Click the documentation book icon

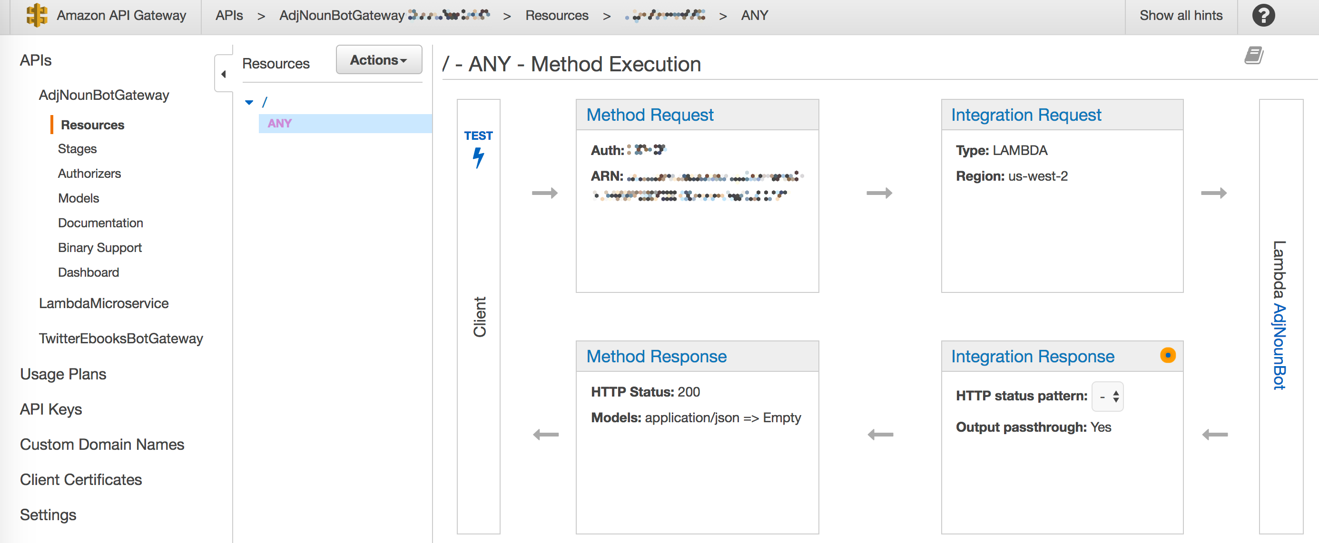[1253, 55]
